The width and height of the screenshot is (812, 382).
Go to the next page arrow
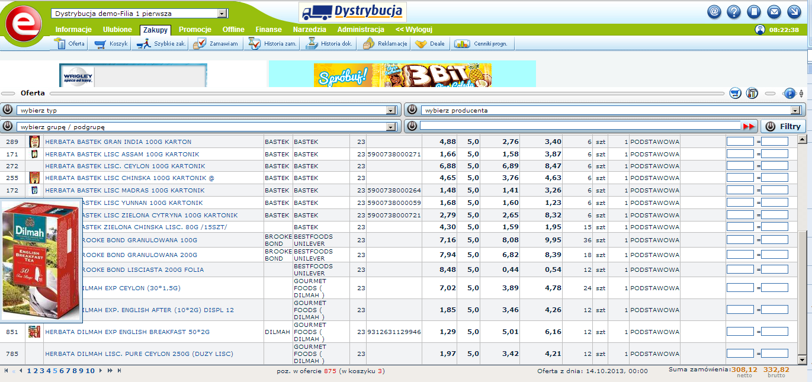101,371
